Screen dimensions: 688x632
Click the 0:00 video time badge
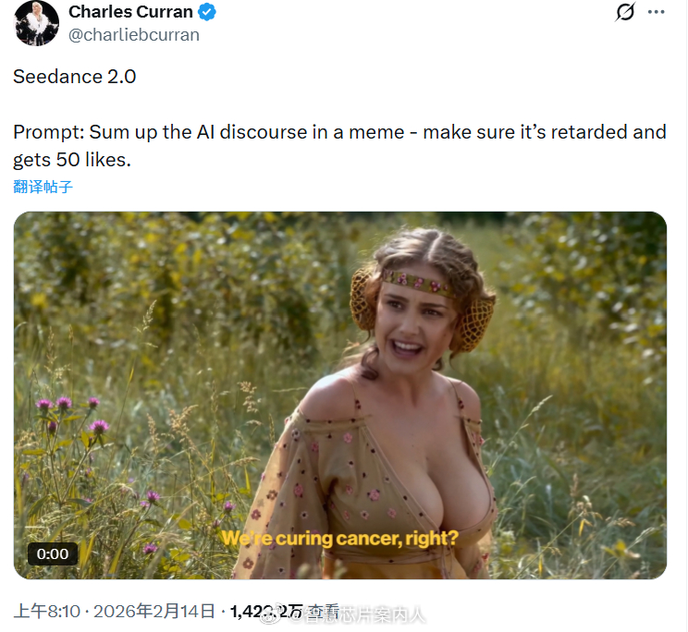point(53,554)
